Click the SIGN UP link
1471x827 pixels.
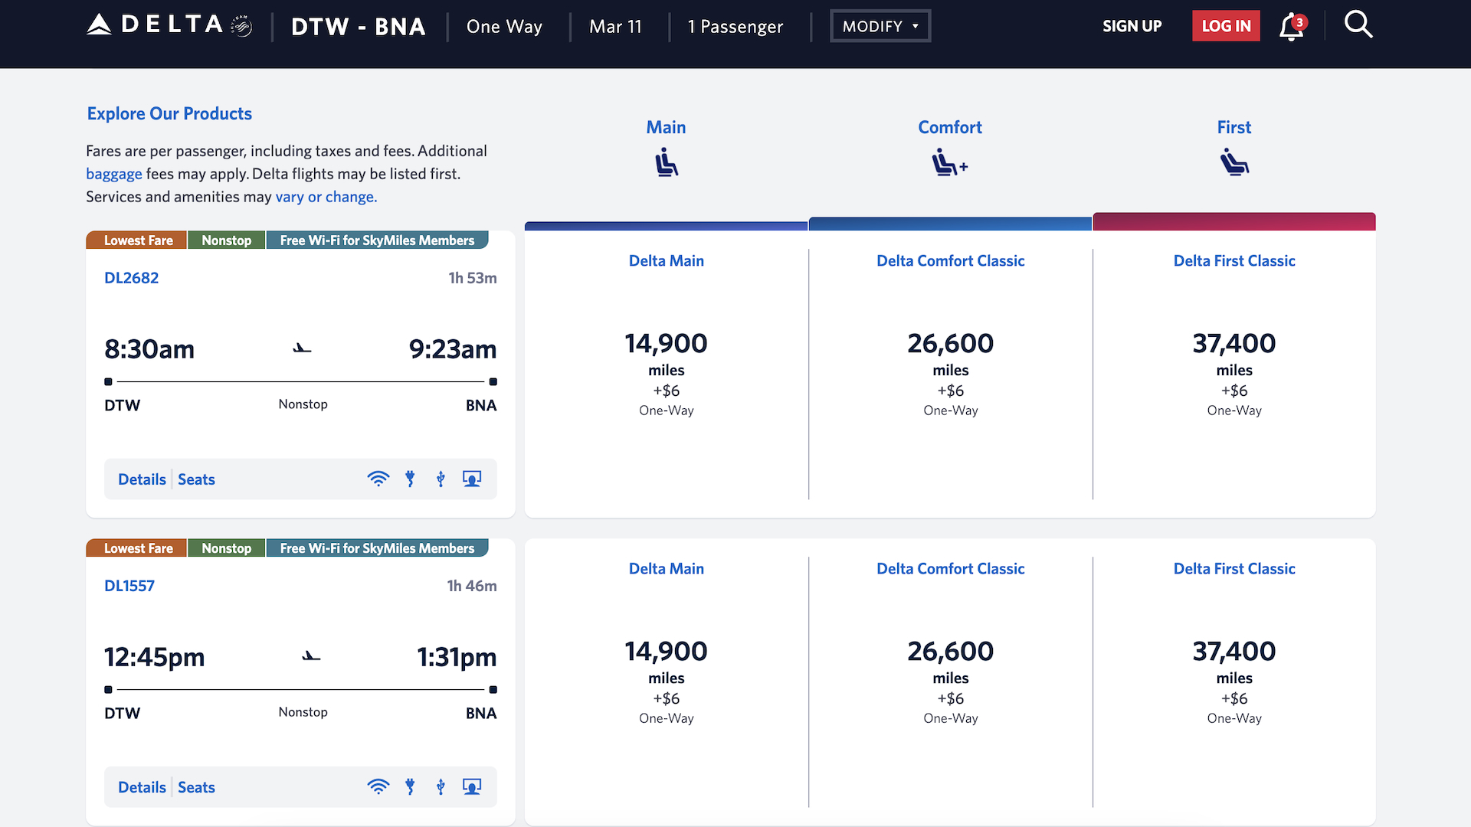(x=1132, y=26)
